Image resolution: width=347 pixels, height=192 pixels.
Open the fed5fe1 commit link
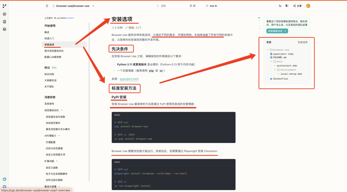click(x=70, y=18)
